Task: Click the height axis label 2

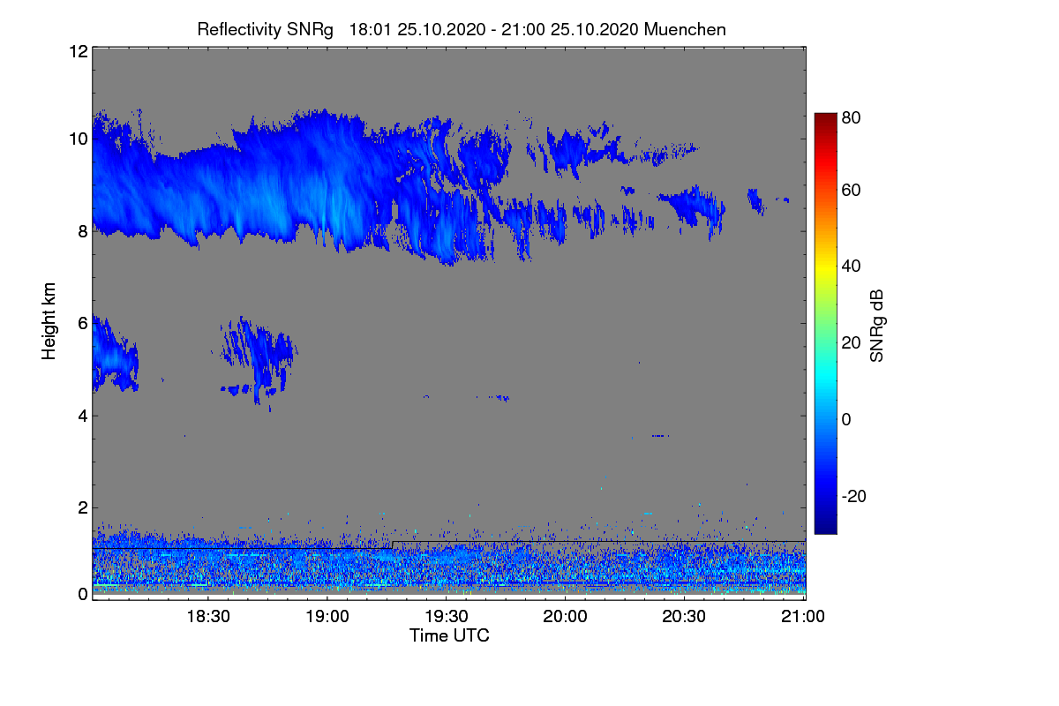Action: [x=82, y=507]
